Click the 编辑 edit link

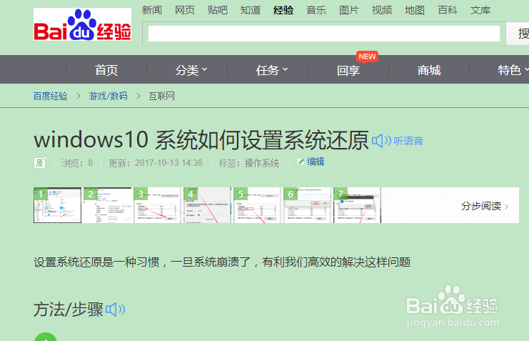(x=316, y=162)
